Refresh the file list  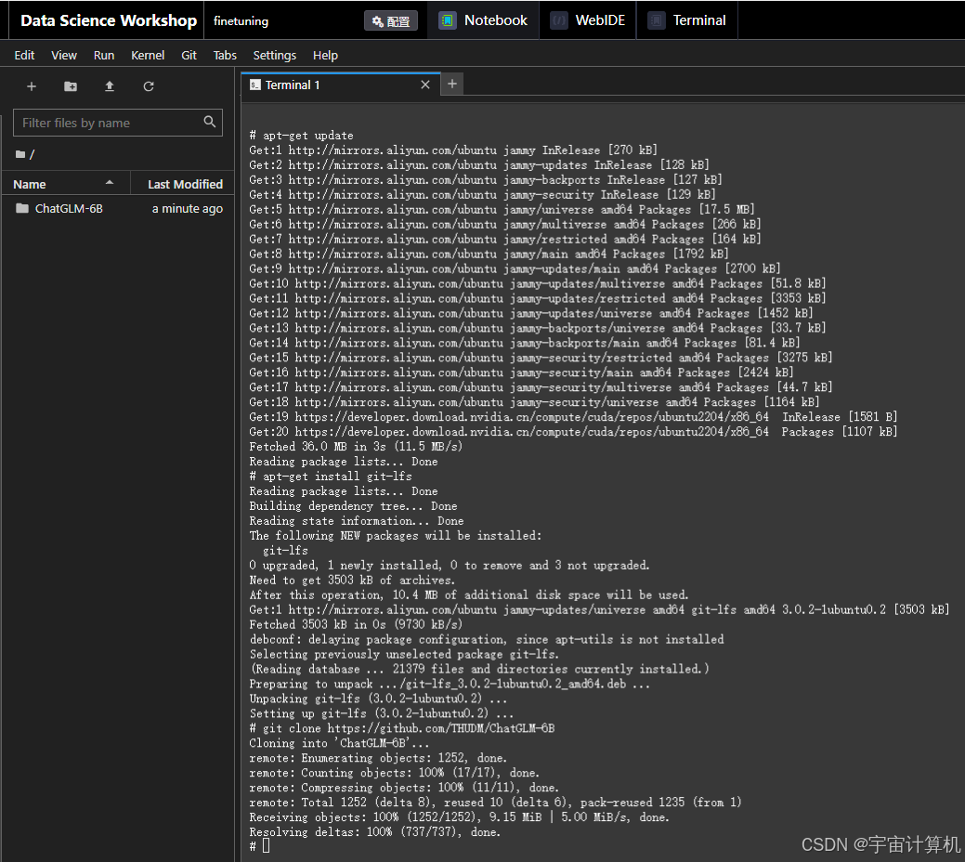click(x=149, y=86)
